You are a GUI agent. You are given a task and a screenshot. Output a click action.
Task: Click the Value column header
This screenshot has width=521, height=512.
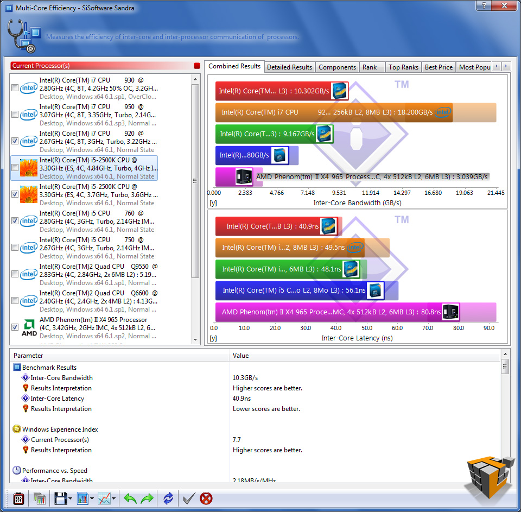click(365, 356)
